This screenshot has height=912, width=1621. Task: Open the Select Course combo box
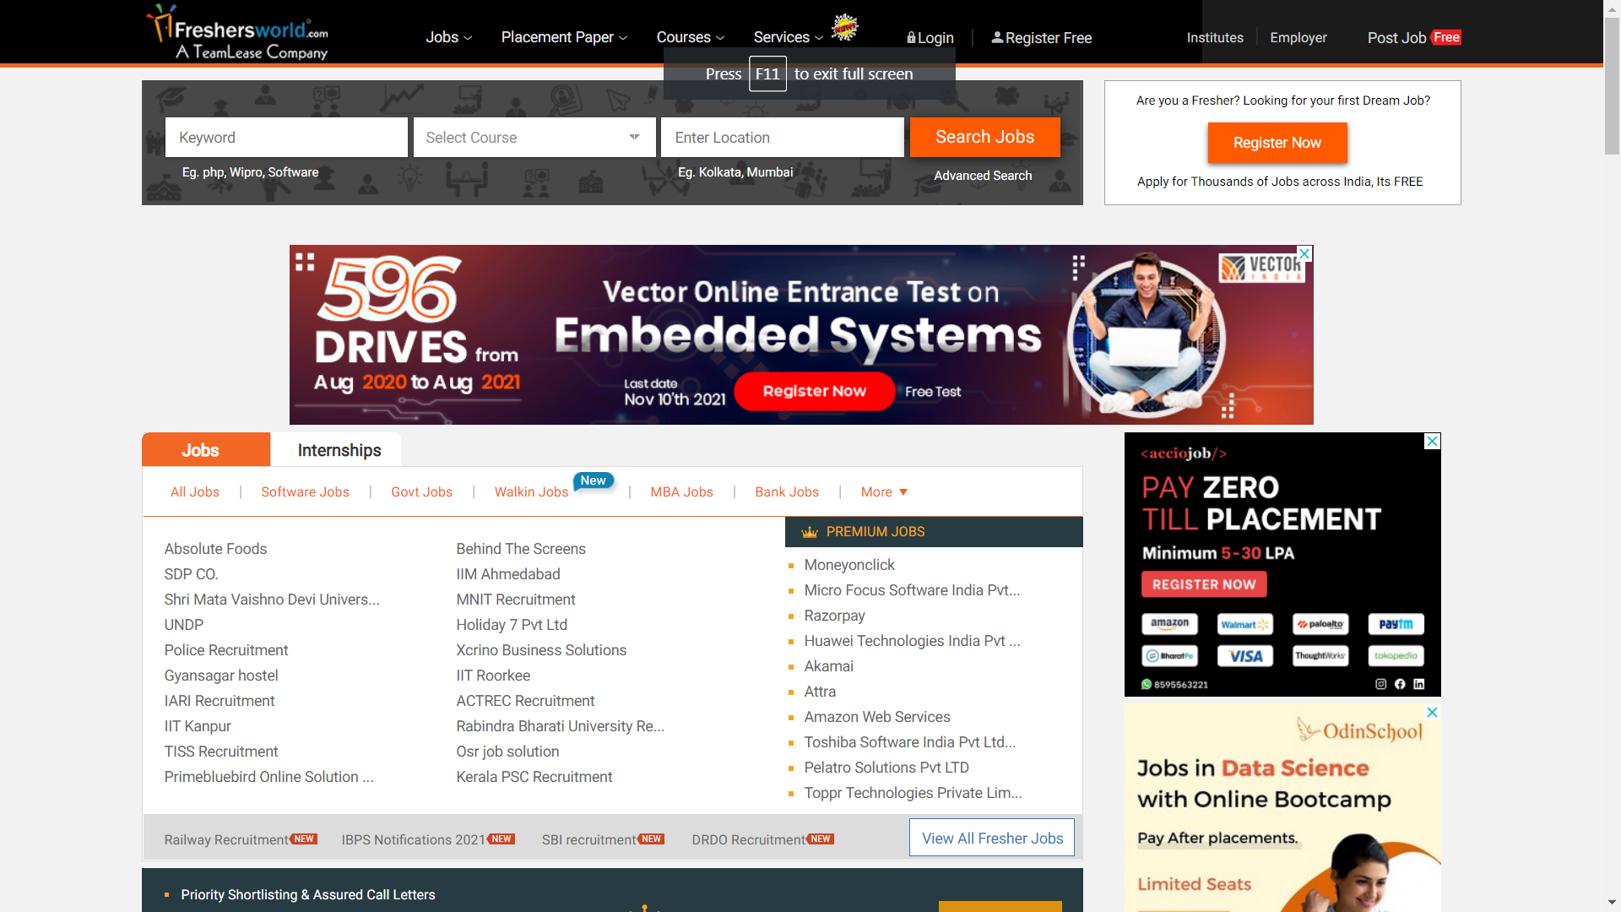[534, 137]
